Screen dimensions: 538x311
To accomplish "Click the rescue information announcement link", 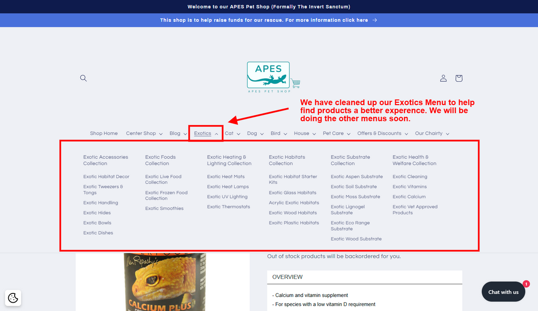I will pos(269,20).
